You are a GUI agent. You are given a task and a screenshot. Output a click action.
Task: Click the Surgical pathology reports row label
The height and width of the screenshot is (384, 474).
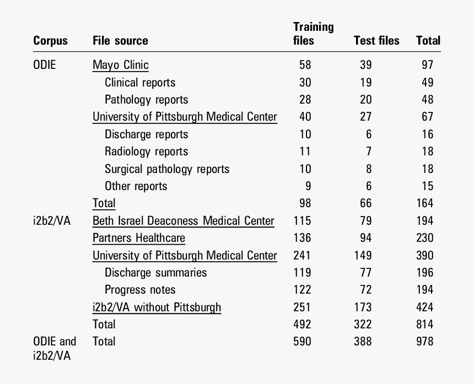tap(167, 169)
